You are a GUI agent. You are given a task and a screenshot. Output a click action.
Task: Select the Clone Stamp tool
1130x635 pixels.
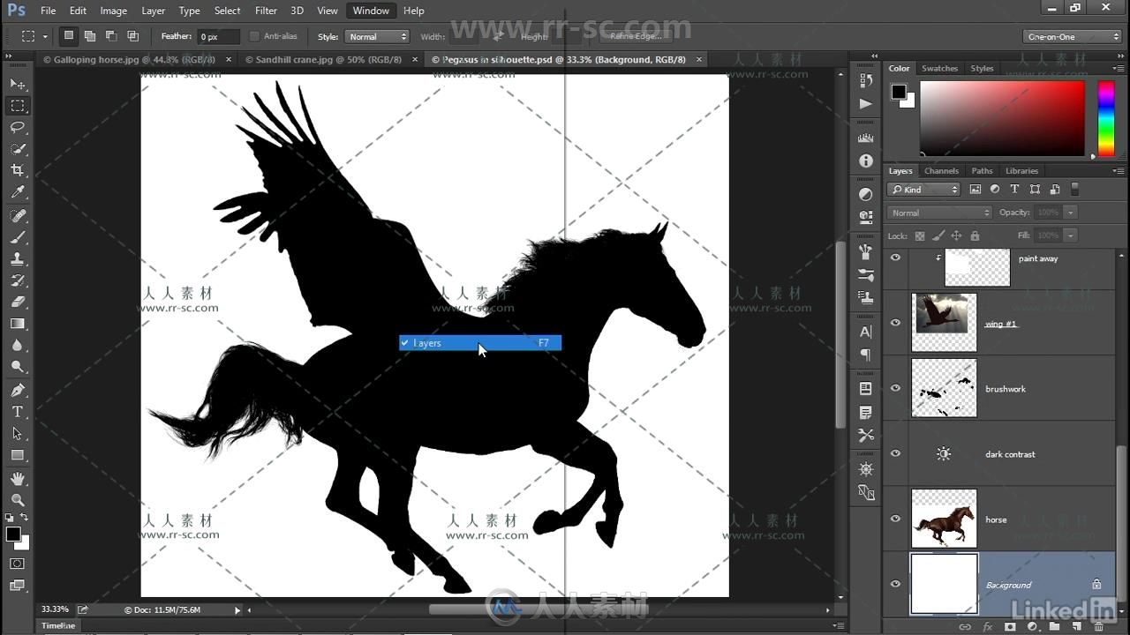pyautogui.click(x=17, y=259)
